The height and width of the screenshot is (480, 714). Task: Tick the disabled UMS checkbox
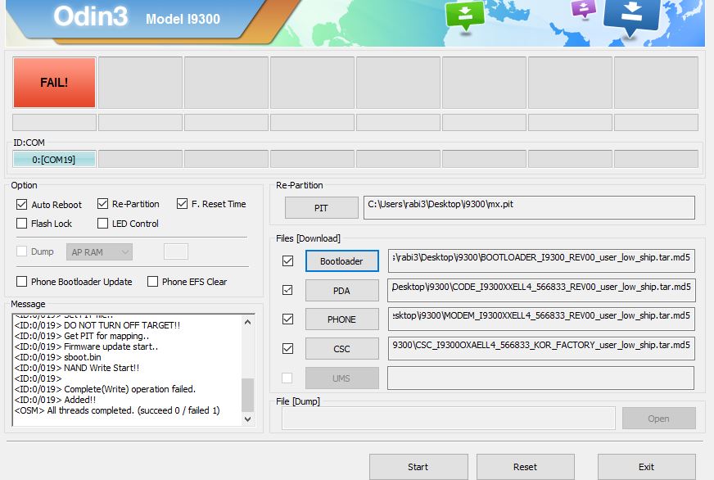[287, 378]
